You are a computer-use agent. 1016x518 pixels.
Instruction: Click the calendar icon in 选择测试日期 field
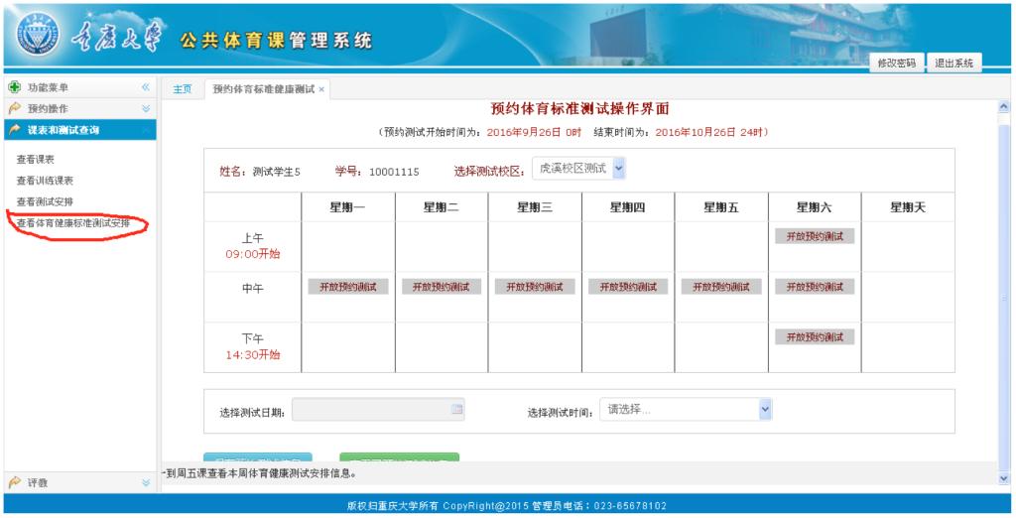click(456, 409)
